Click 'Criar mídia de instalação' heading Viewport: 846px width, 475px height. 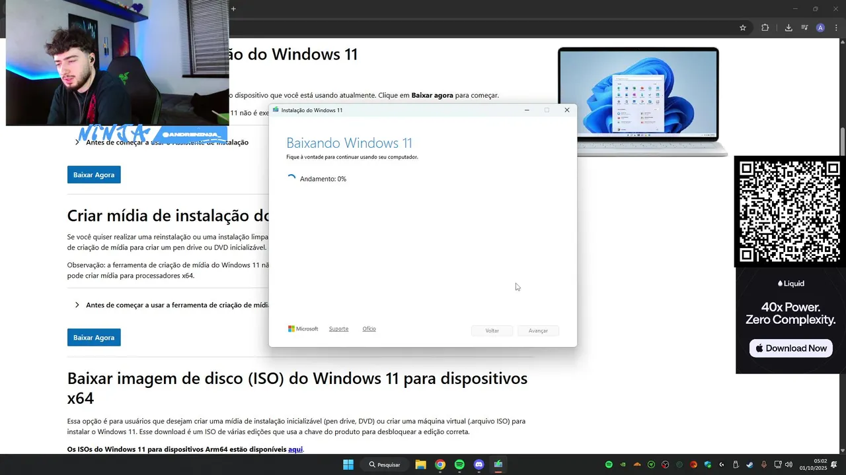point(169,216)
